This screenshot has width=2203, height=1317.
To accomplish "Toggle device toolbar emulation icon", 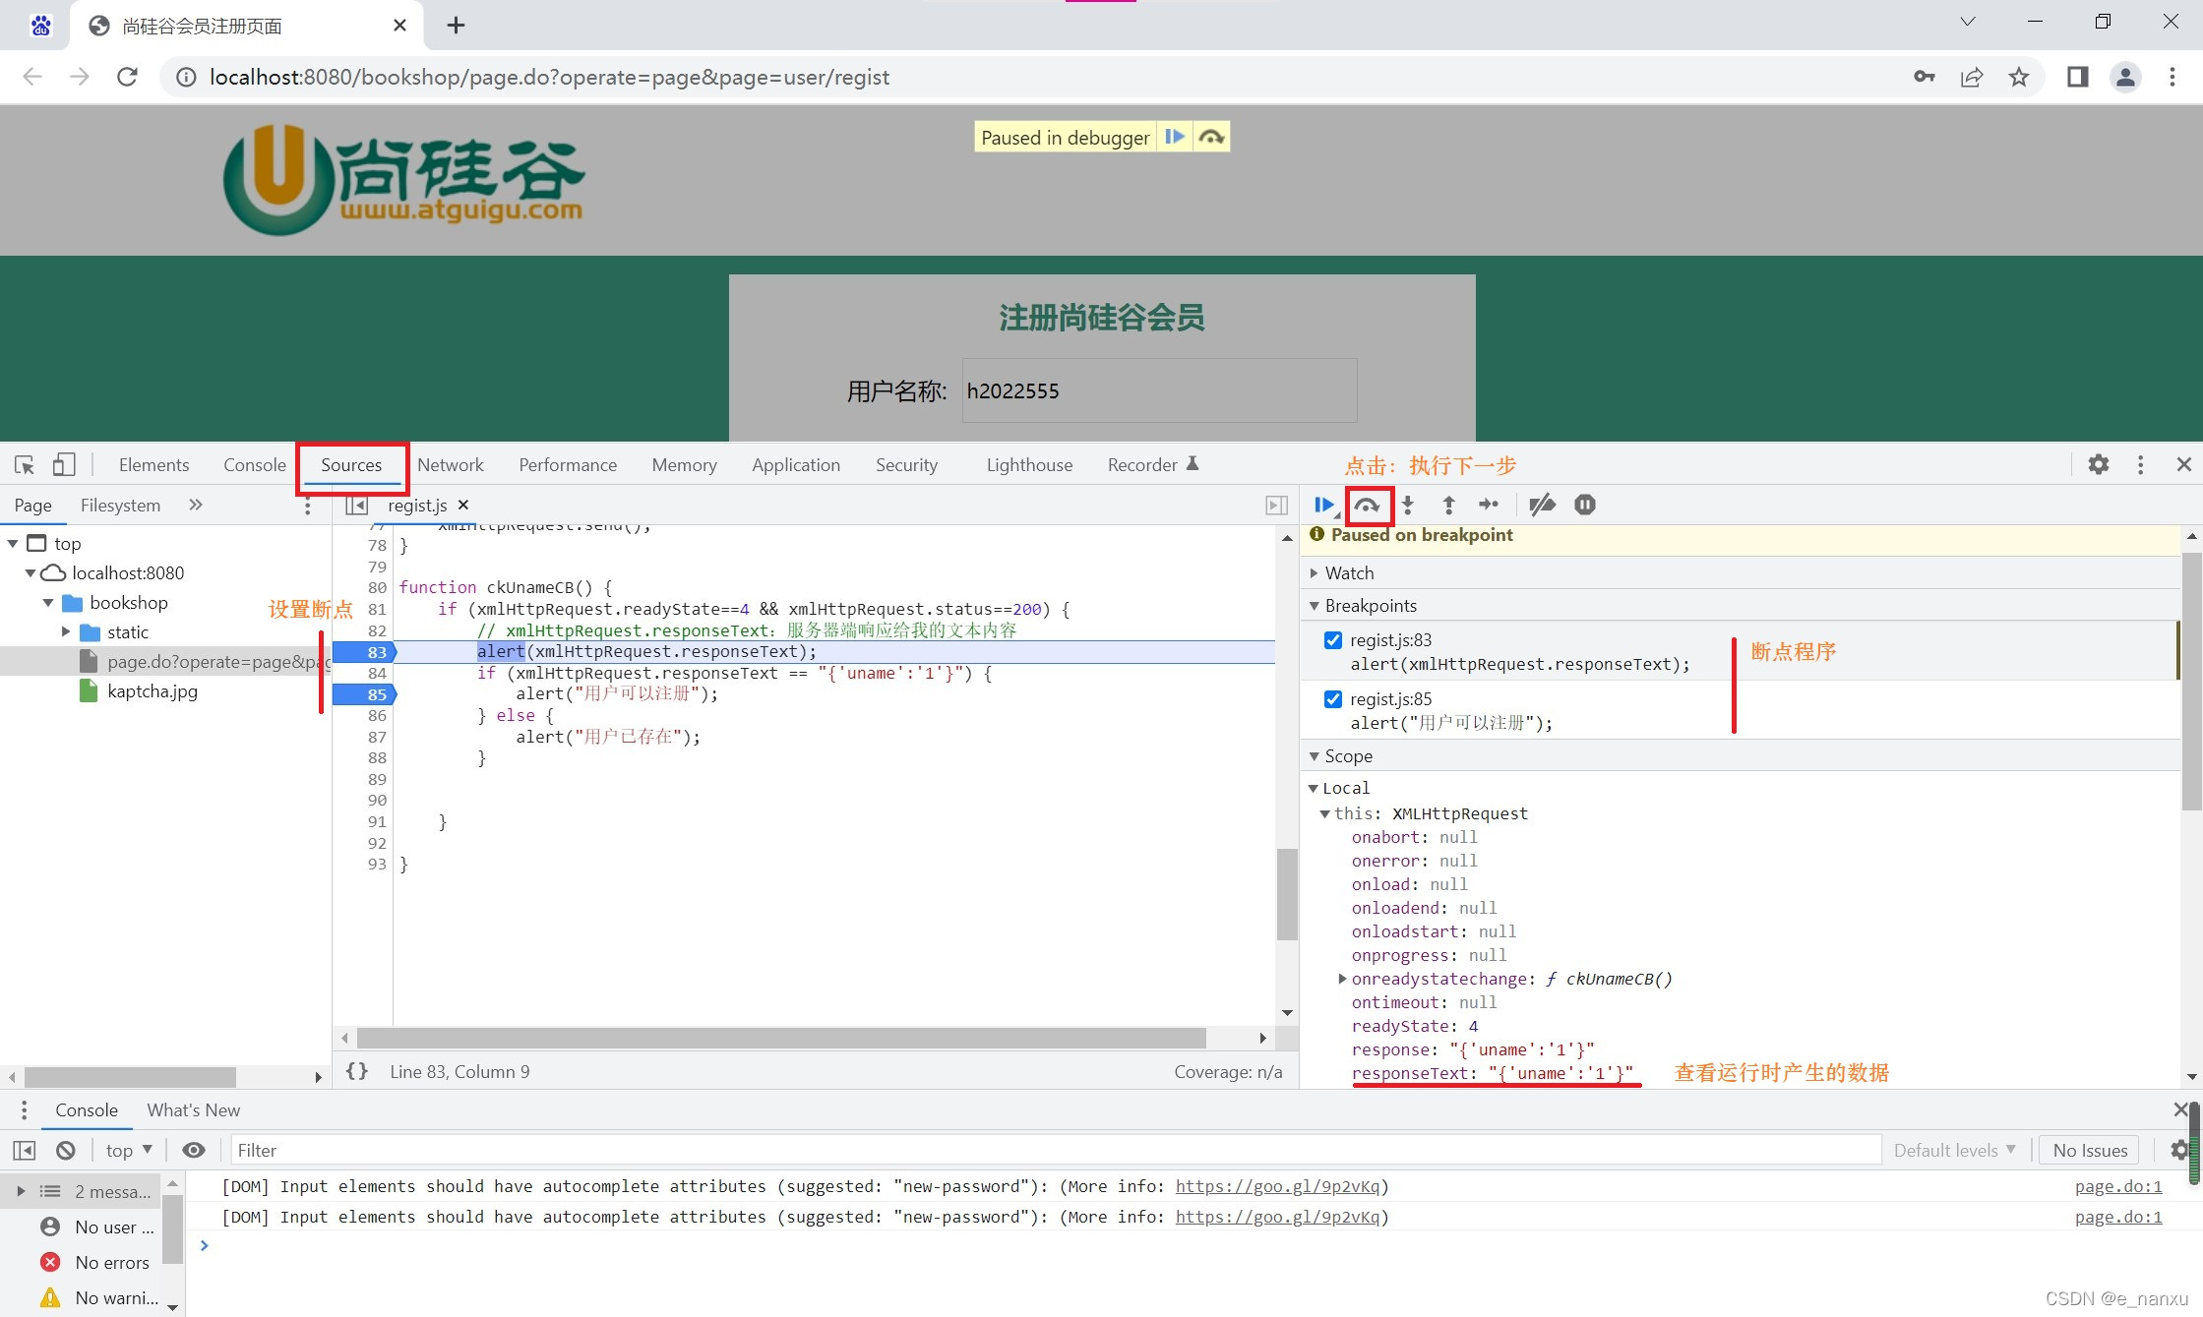I will point(64,464).
